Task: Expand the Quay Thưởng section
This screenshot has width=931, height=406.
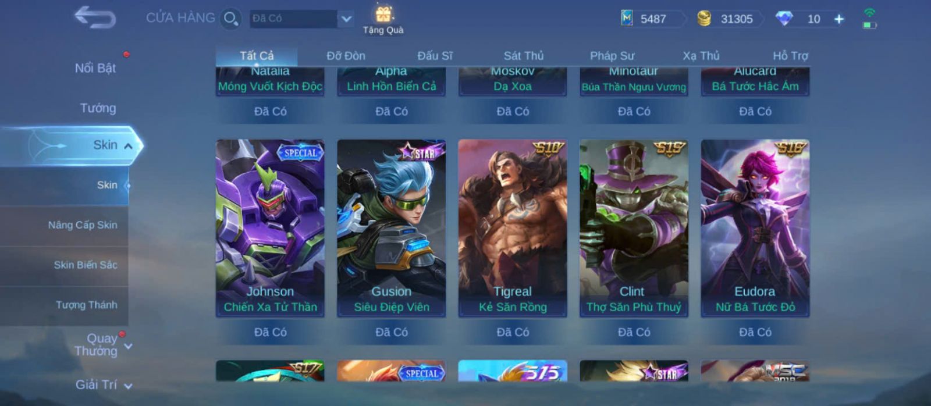Action: [x=128, y=346]
